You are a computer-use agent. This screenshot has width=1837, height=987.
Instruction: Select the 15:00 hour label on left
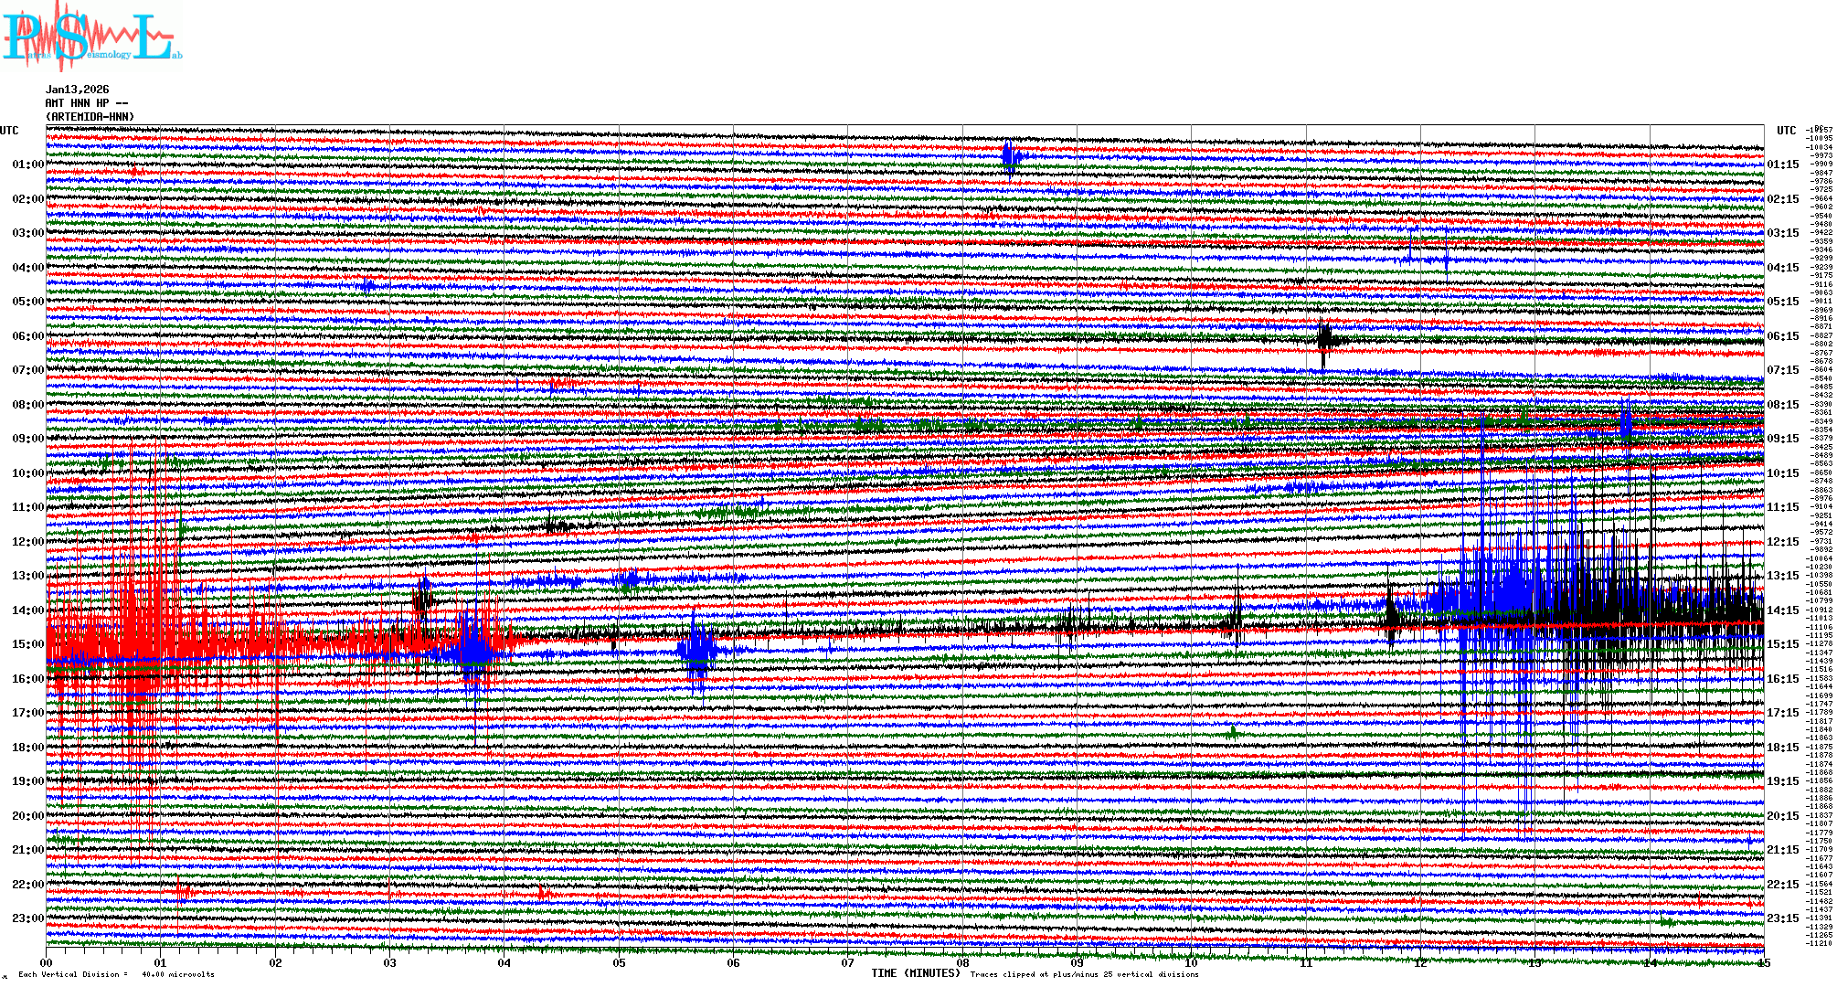click(27, 644)
